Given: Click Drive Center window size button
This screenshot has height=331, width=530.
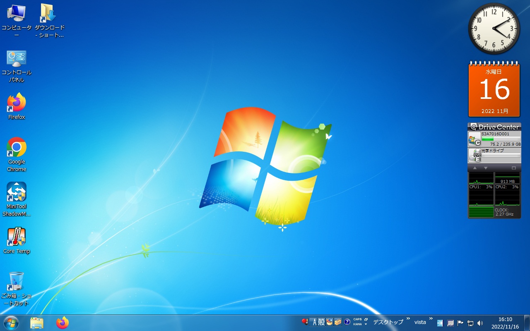Looking at the screenshot, I should coord(514,168).
